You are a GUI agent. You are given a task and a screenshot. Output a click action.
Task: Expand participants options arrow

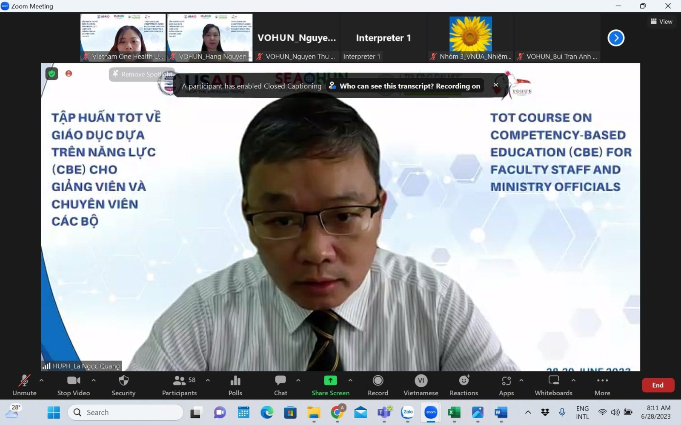(x=208, y=380)
